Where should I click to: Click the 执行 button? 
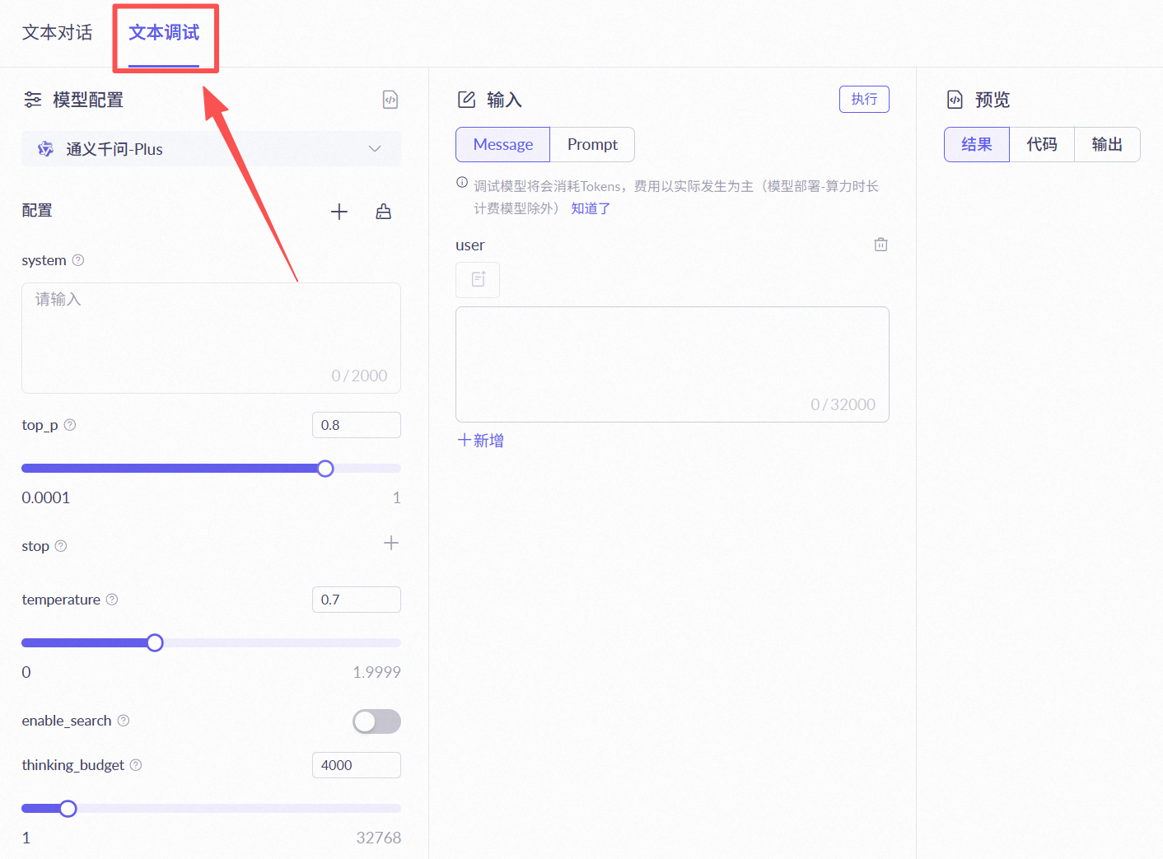pyautogui.click(x=864, y=99)
